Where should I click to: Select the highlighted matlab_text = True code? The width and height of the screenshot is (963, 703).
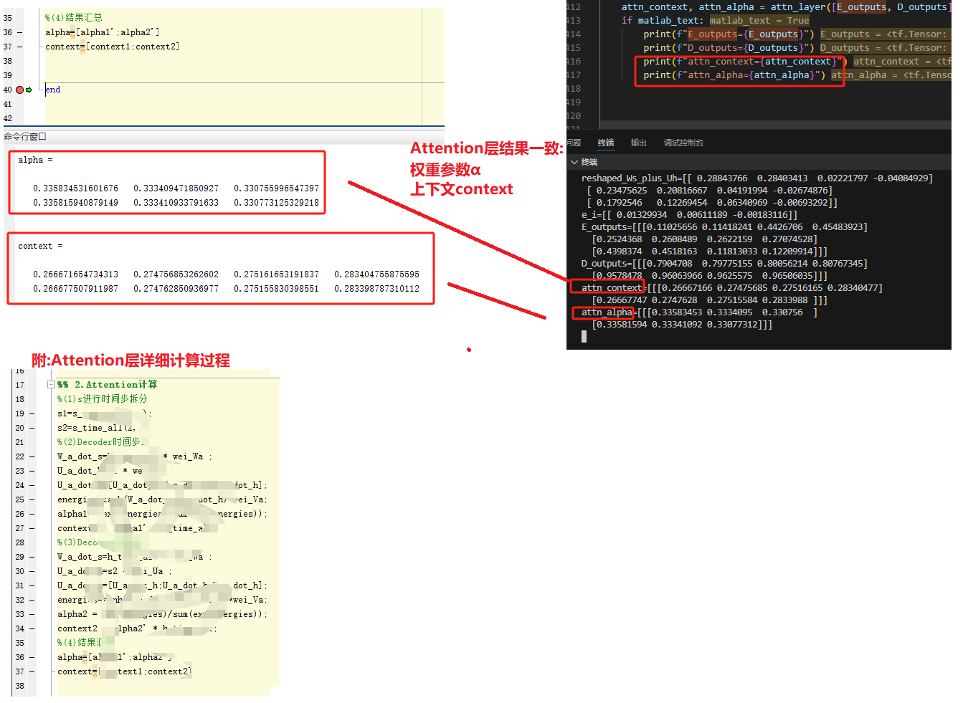759,20
